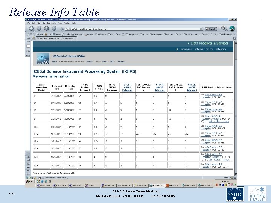
Task: Click the AIM item on the personal toolbar
Action: 48,34
